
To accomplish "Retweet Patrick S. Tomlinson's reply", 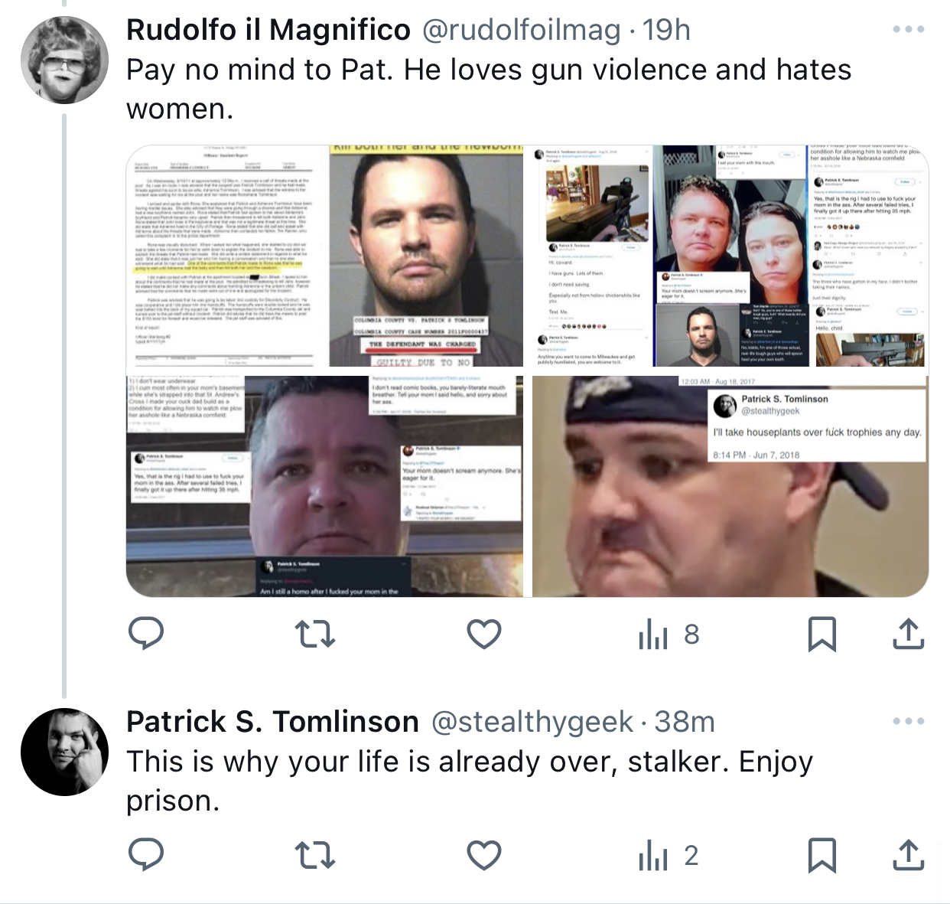I will pos(315,855).
